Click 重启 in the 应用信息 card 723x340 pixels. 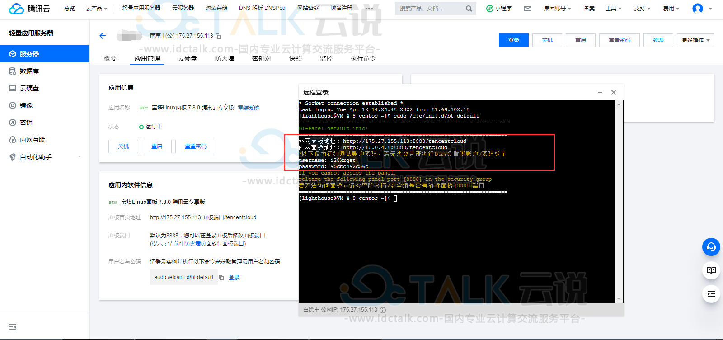[x=157, y=146]
